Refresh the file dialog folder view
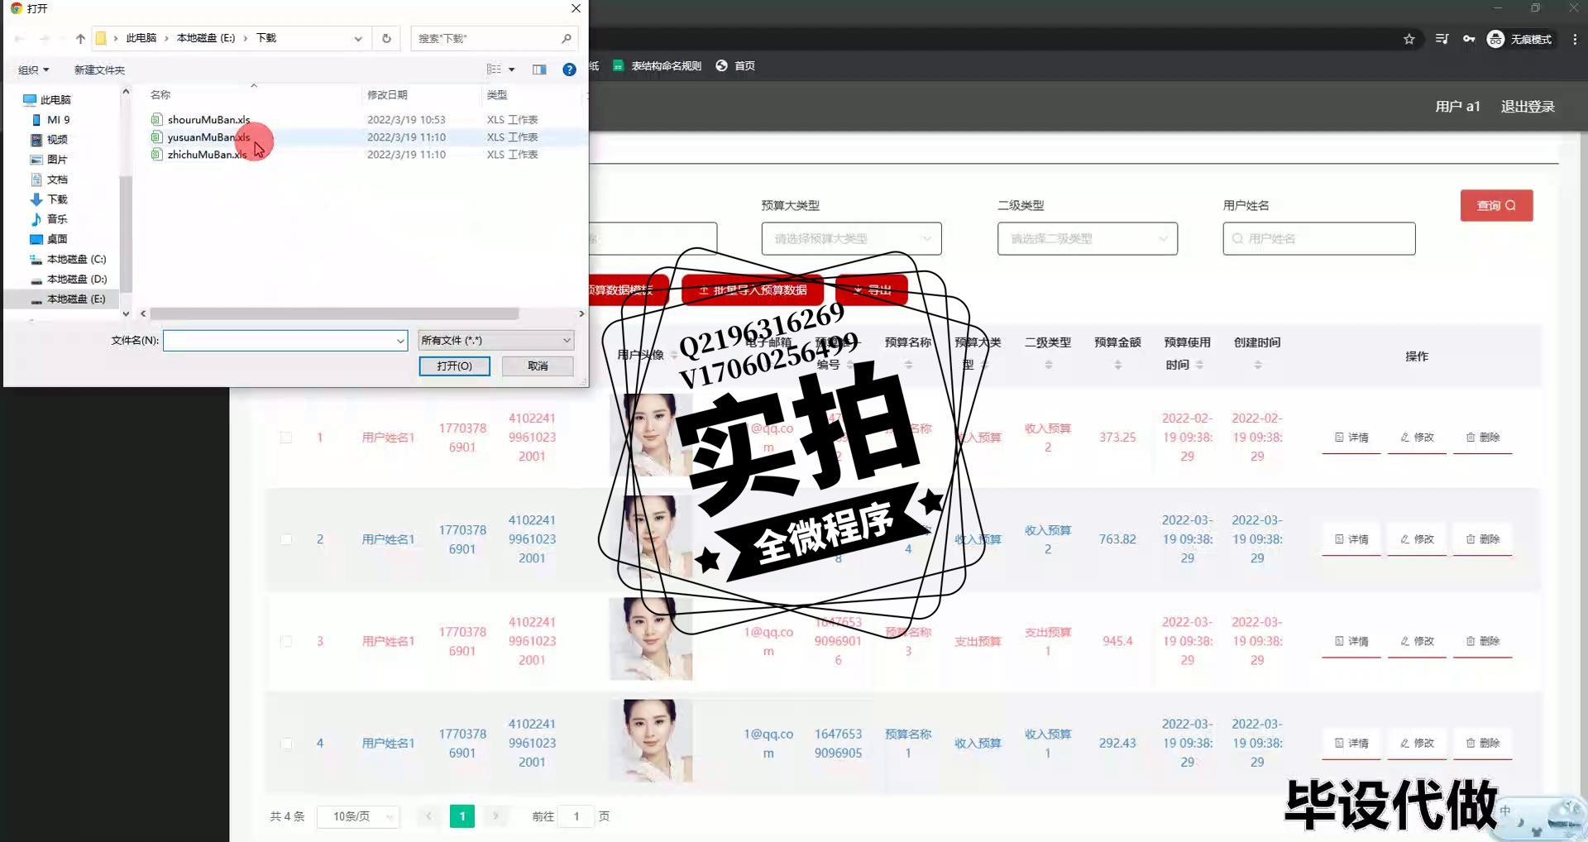 click(x=386, y=38)
